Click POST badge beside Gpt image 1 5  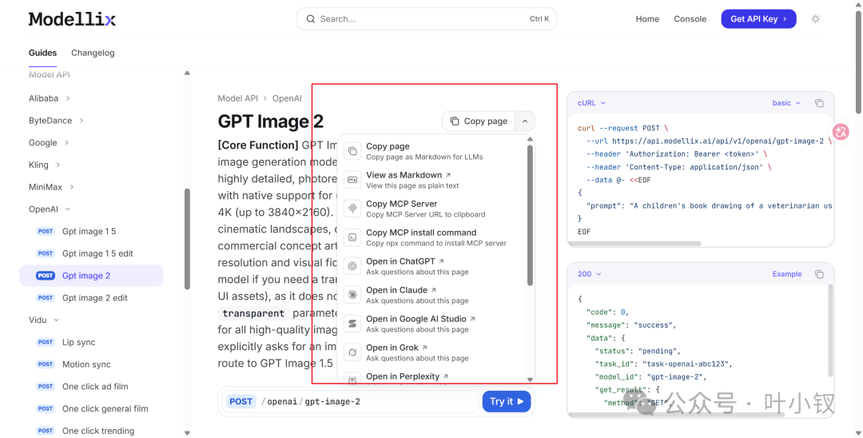tap(46, 231)
